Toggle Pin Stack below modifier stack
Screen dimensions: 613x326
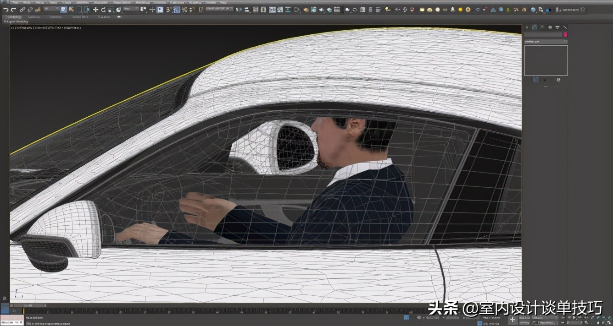click(x=535, y=80)
